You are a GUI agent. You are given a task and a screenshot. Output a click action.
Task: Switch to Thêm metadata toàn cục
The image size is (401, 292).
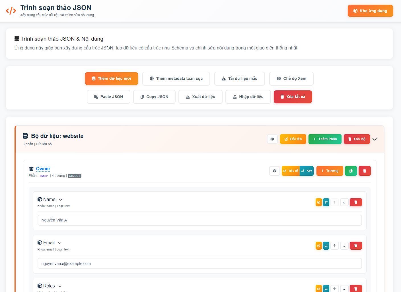176,78
